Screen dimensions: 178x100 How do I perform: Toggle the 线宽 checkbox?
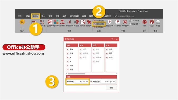point(94,49)
